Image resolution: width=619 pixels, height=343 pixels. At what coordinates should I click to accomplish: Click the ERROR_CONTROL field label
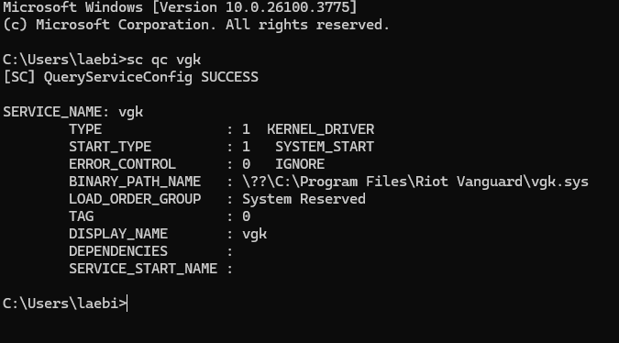pos(122,164)
